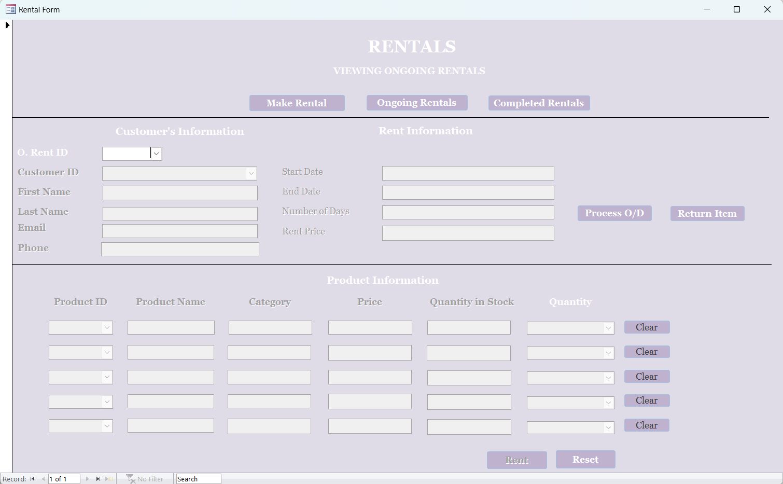Open second row Product ID dropdown
783x484 pixels.
[107, 352]
